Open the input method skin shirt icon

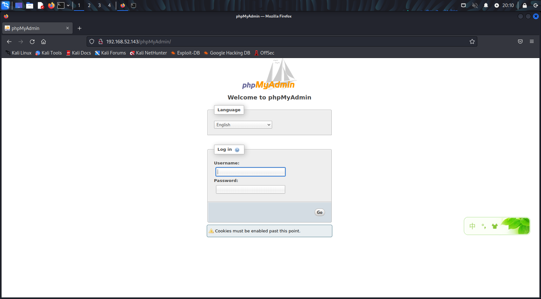[495, 226]
